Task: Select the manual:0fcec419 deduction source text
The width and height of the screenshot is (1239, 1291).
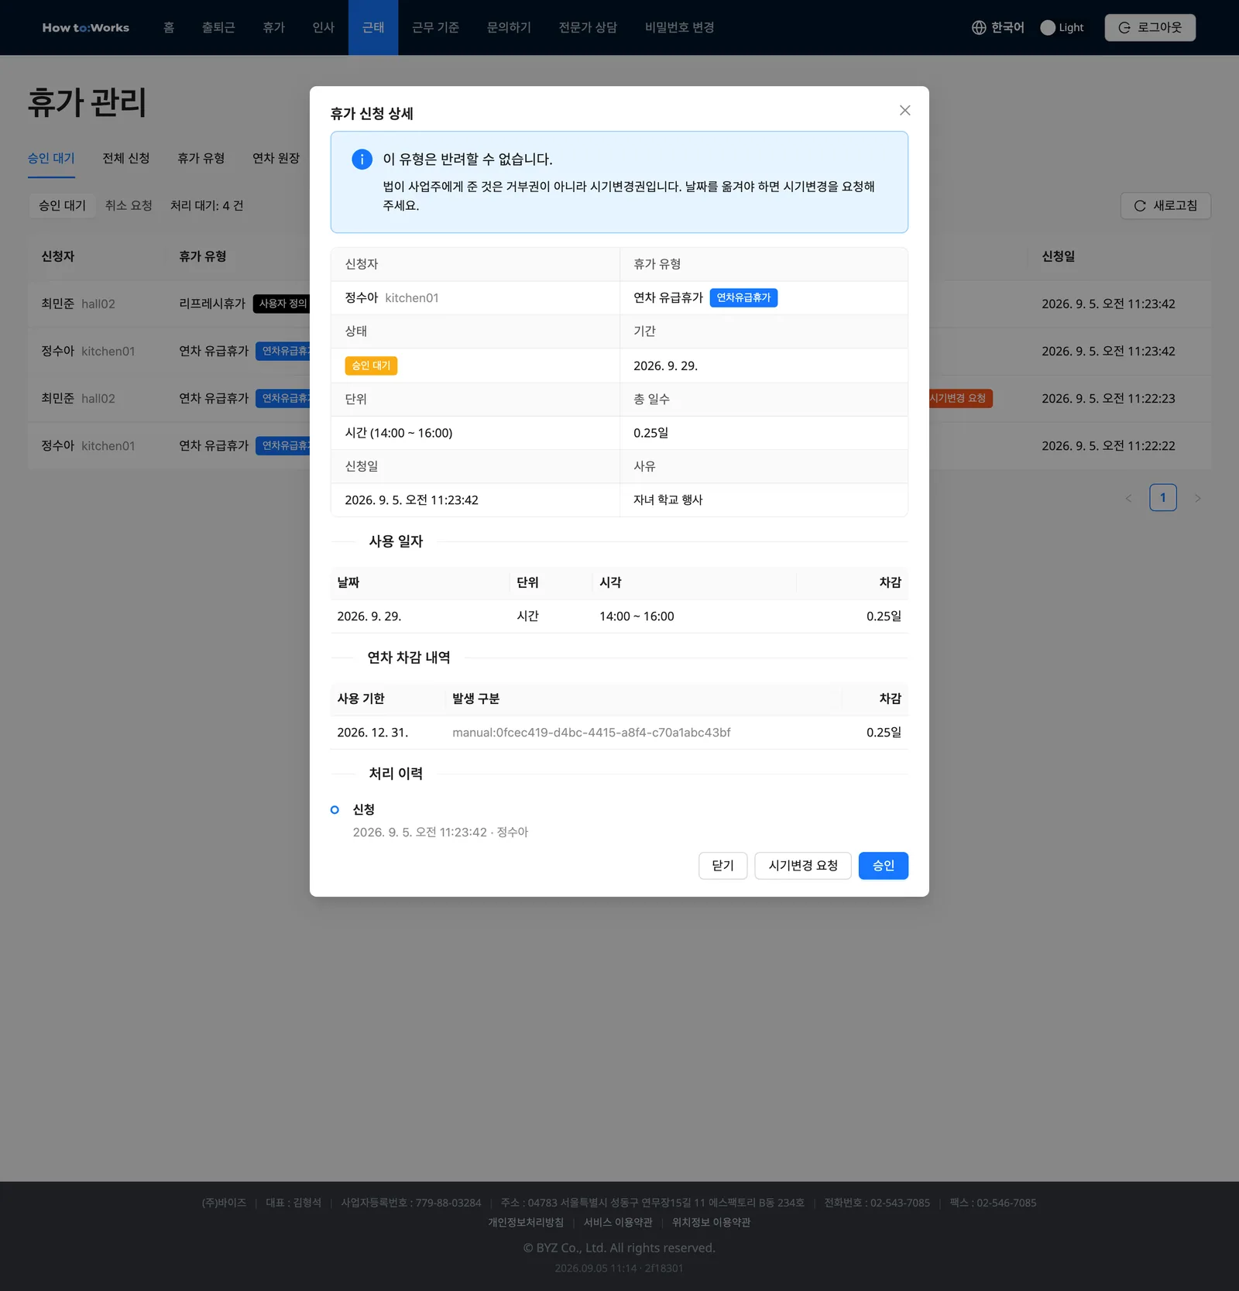Action: point(591,733)
